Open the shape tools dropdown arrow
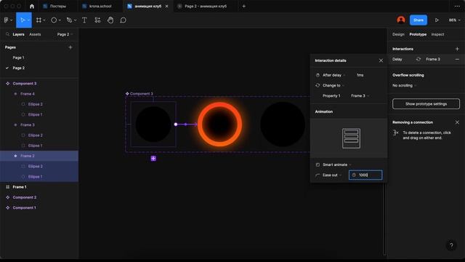The width and height of the screenshot is (465, 262). coord(60,20)
